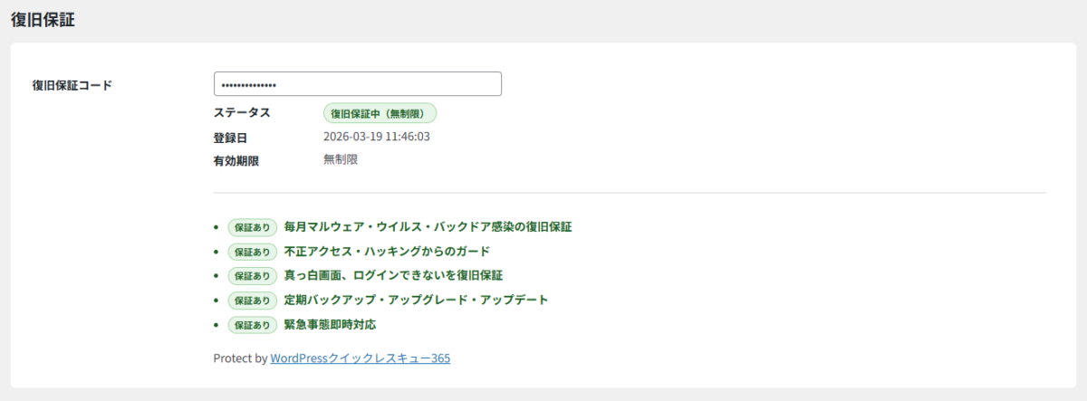Viewport: 1087px width, 401px height.
Task: Click the 毎月マルウェア・ウイルス・バックドア感染の復旧保証 text
Action: tap(428, 226)
